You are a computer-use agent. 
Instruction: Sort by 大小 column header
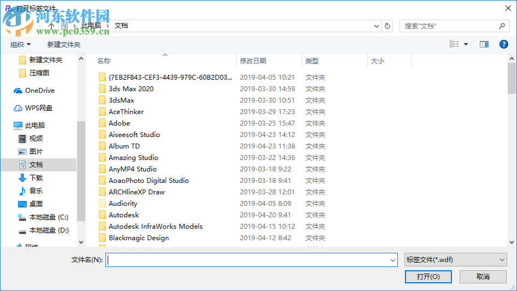[378, 61]
